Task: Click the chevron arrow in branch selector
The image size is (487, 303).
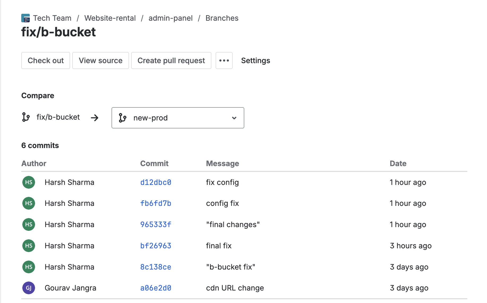Action: pos(234,118)
